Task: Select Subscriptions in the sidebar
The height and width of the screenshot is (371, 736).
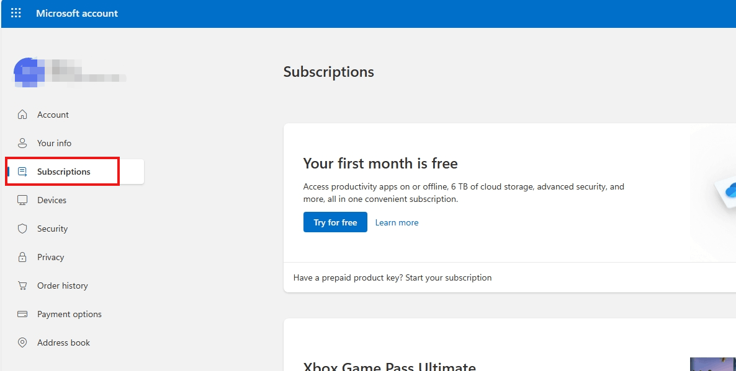Action: coord(75,172)
